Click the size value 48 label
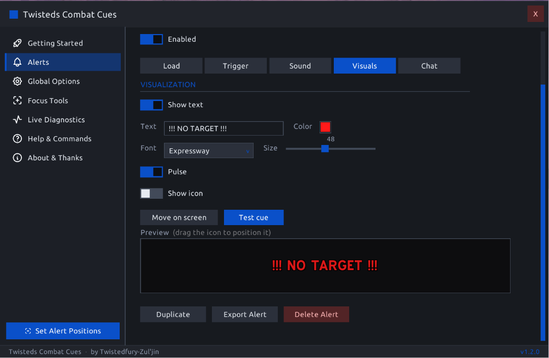The image size is (549, 358). click(x=330, y=139)
